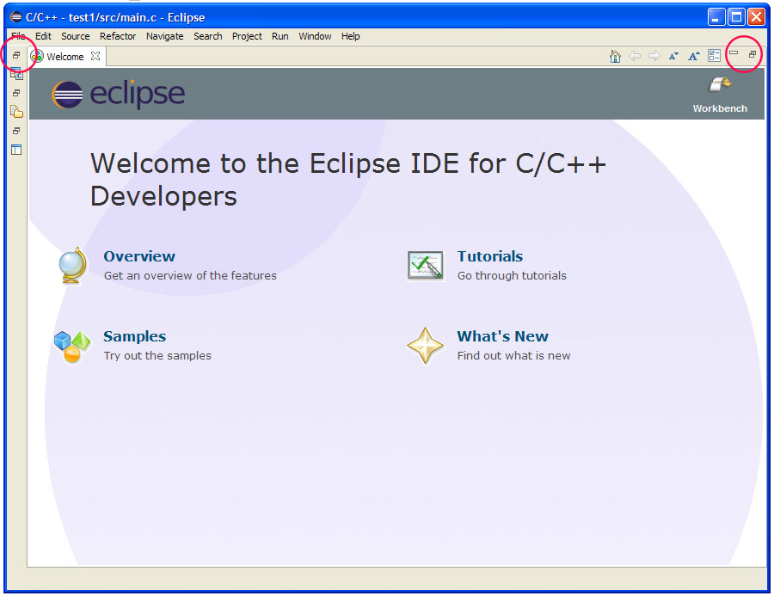
Task: Open the Refactor menu
Action: [x=118, y=36]
